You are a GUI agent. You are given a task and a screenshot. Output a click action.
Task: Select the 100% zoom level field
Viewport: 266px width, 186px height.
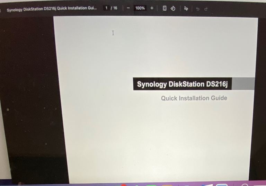(x=140, y=8)
